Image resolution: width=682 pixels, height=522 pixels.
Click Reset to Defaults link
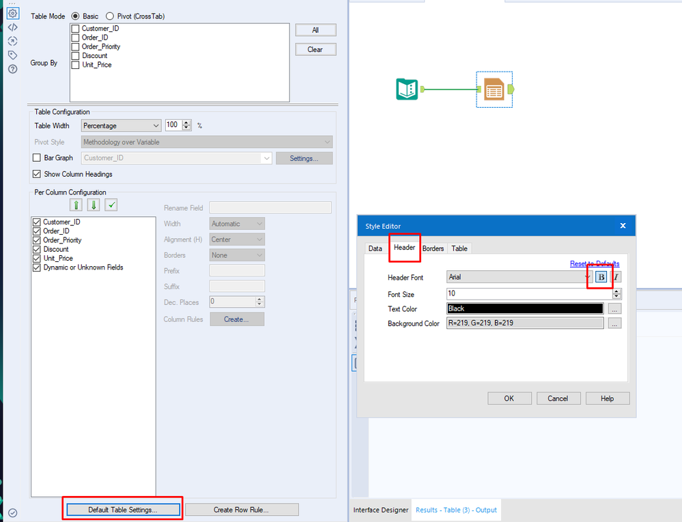(x=595, y=263)
